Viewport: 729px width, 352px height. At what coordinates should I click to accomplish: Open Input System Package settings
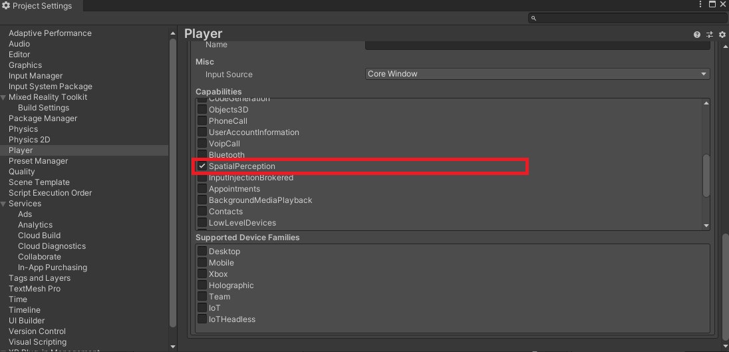click(x=50, y=87)
